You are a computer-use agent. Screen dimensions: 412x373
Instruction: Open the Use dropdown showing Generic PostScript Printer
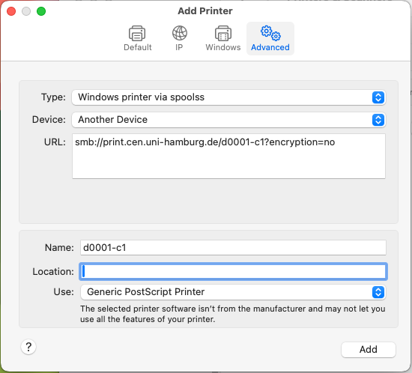click(233, 292)
